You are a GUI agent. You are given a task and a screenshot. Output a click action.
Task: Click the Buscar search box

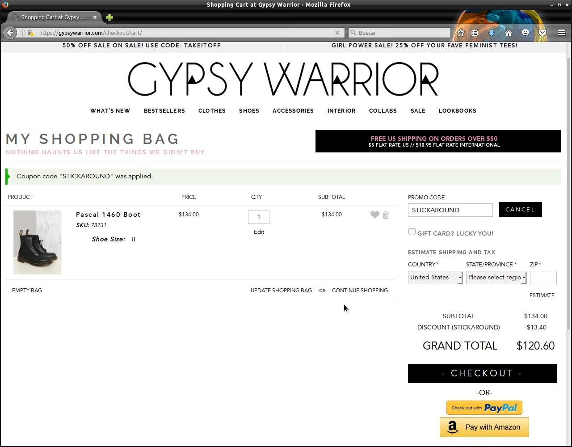pos(400,33)
